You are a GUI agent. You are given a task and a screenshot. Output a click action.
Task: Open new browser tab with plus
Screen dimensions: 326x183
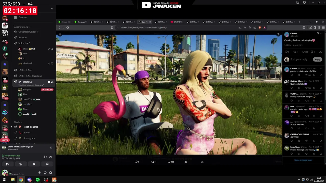coord(299,22)
